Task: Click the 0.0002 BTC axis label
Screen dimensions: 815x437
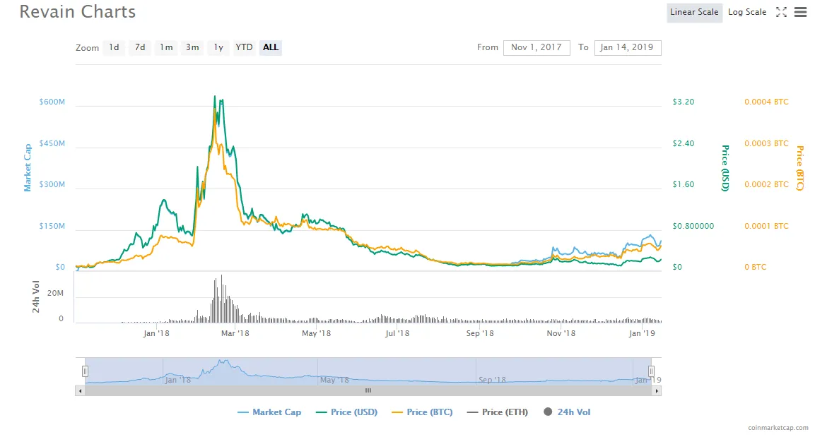Action: tap(766, 185)
